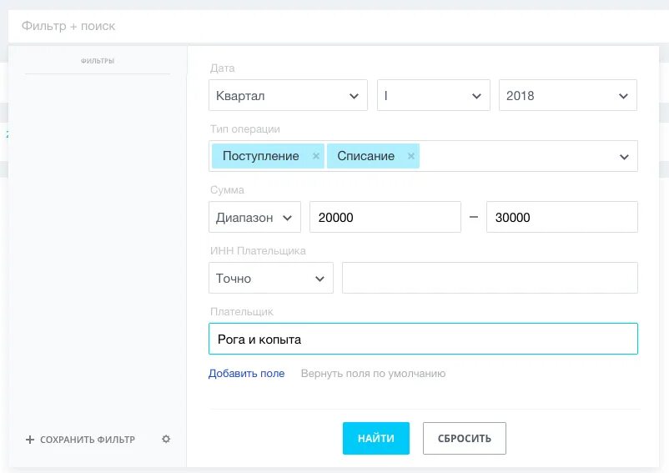Expand the Тип операции dropdown arrow
669x473 pixels.
pos(624,157)
